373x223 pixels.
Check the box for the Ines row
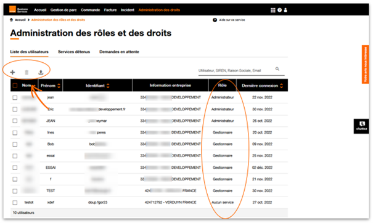tap(15, 132)
